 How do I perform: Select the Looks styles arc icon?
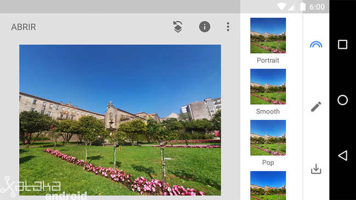316,44
